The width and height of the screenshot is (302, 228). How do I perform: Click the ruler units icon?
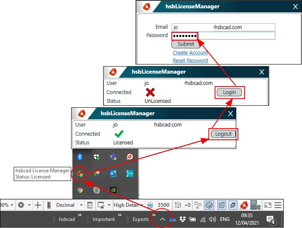tap(49, 205)
